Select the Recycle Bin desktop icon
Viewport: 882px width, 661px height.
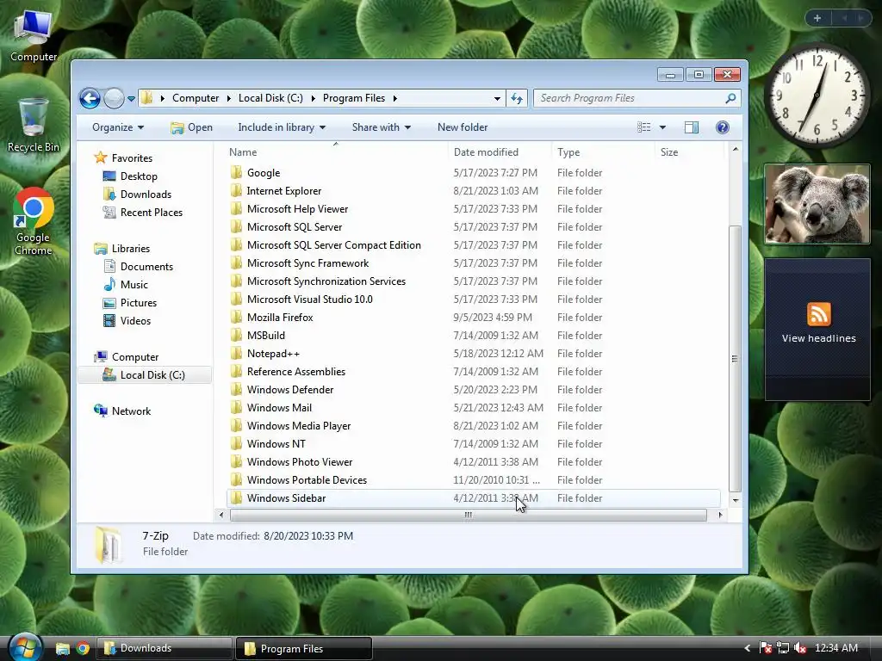point(34,125)
